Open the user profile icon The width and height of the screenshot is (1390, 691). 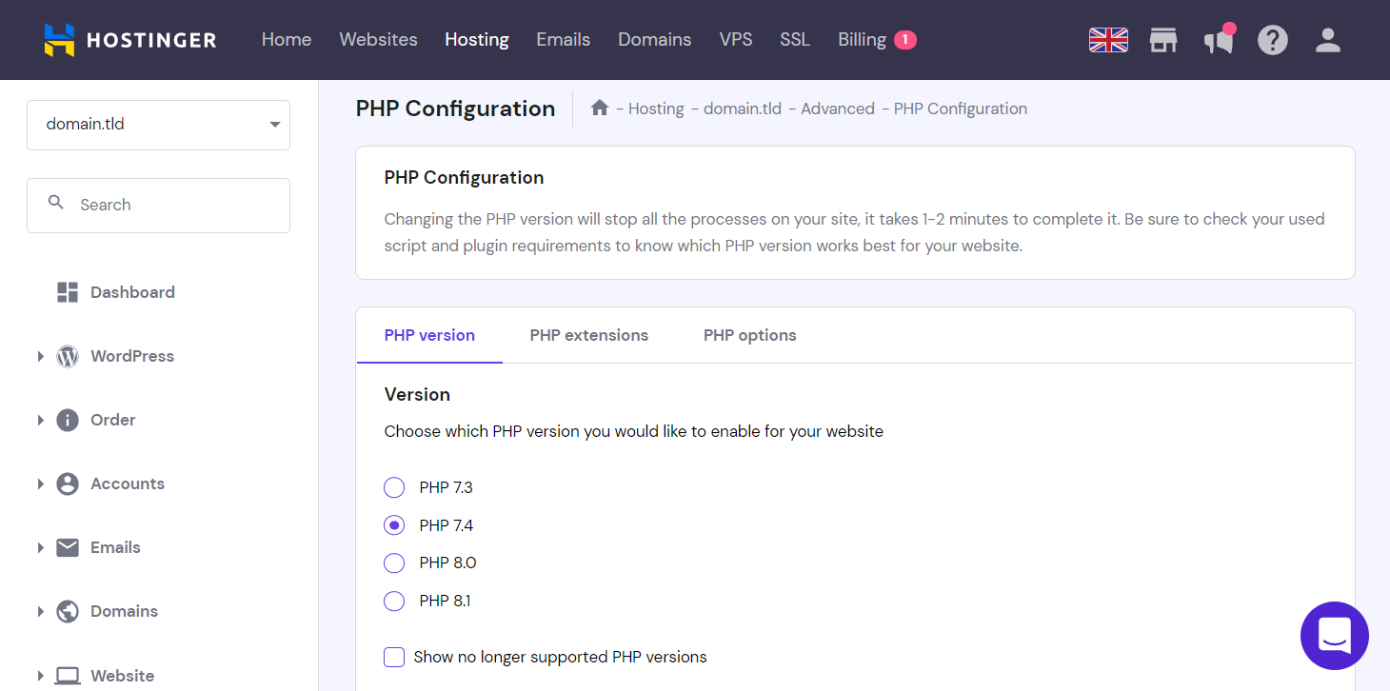point(1327,40)
